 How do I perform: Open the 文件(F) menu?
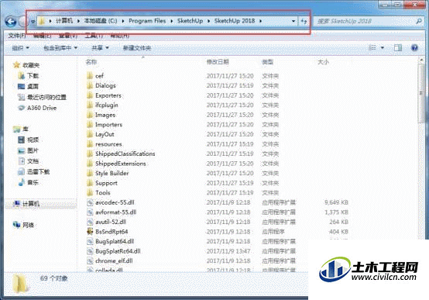tap(17, 36)
